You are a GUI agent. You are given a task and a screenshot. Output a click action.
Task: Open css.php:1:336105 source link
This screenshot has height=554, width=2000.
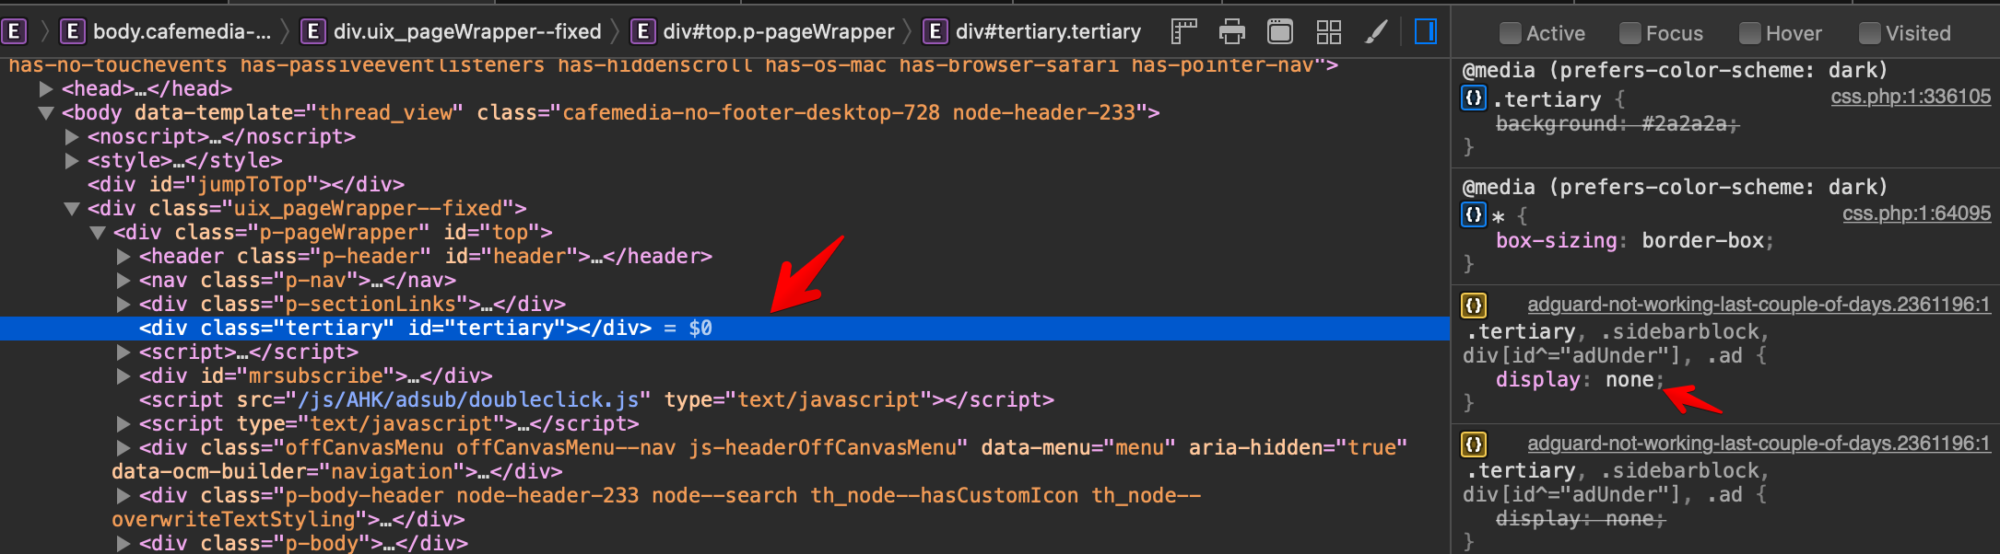coord(1911,97)
